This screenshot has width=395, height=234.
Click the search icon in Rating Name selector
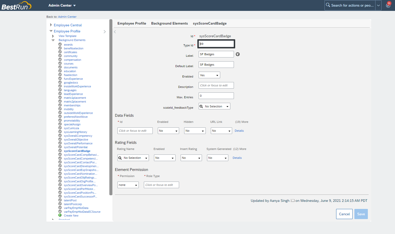120,158
